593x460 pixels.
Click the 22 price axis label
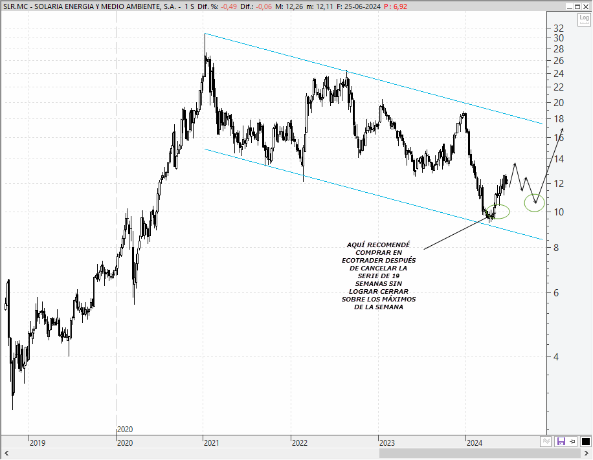pos(559,87)
